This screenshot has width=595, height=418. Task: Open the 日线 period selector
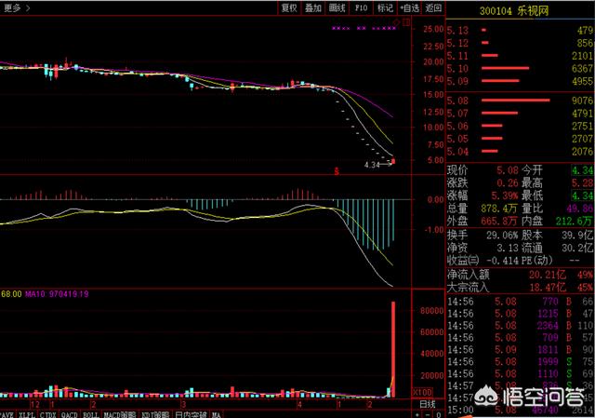click(x=427, y=404)
